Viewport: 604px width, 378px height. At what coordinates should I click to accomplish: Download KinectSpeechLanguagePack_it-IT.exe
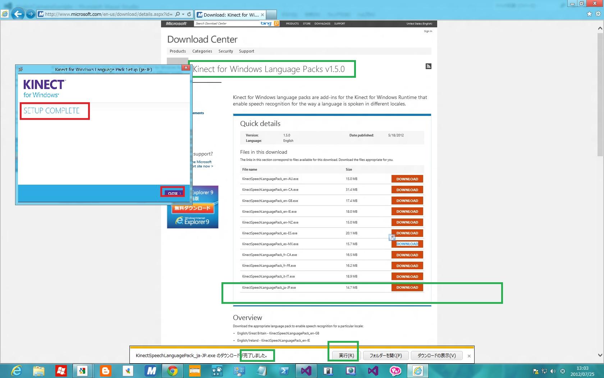[x=407, y=276]
